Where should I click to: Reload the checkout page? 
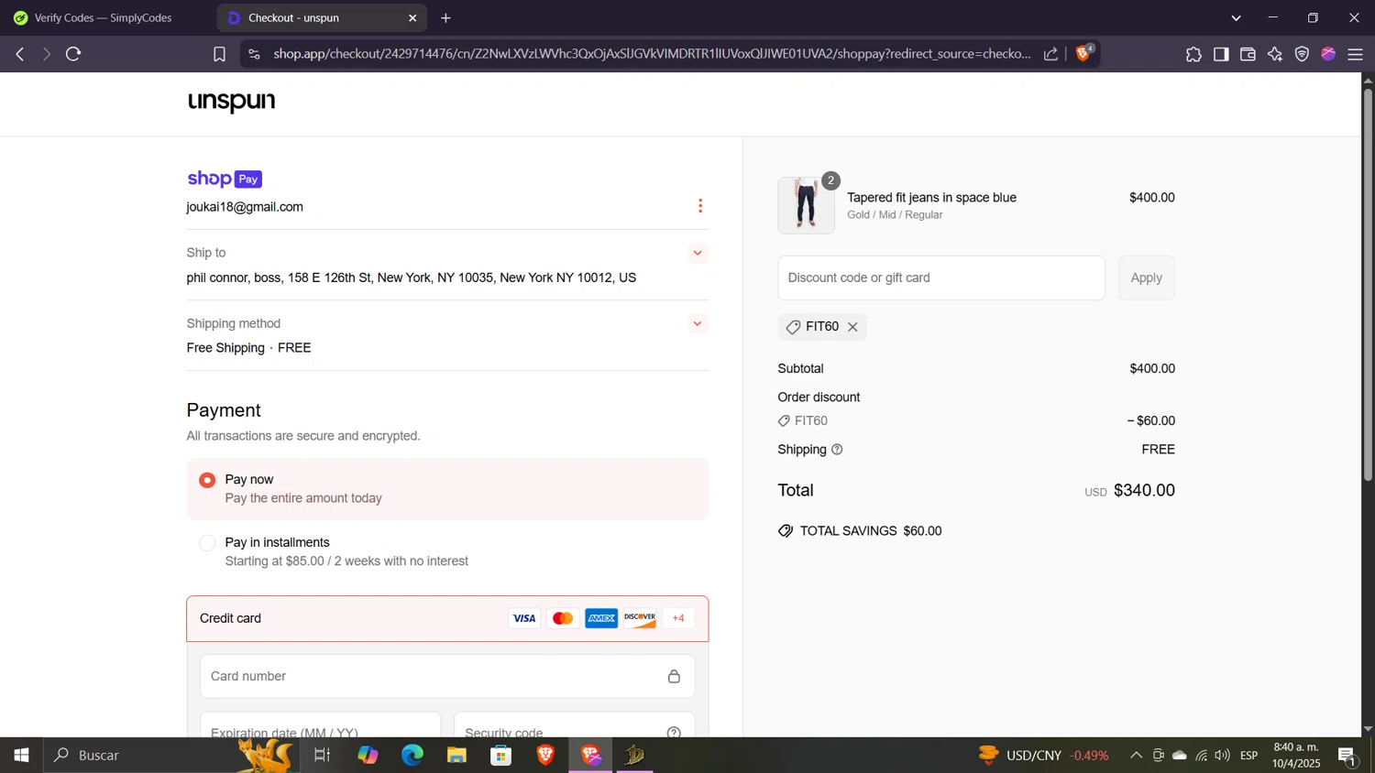[74, 54]
